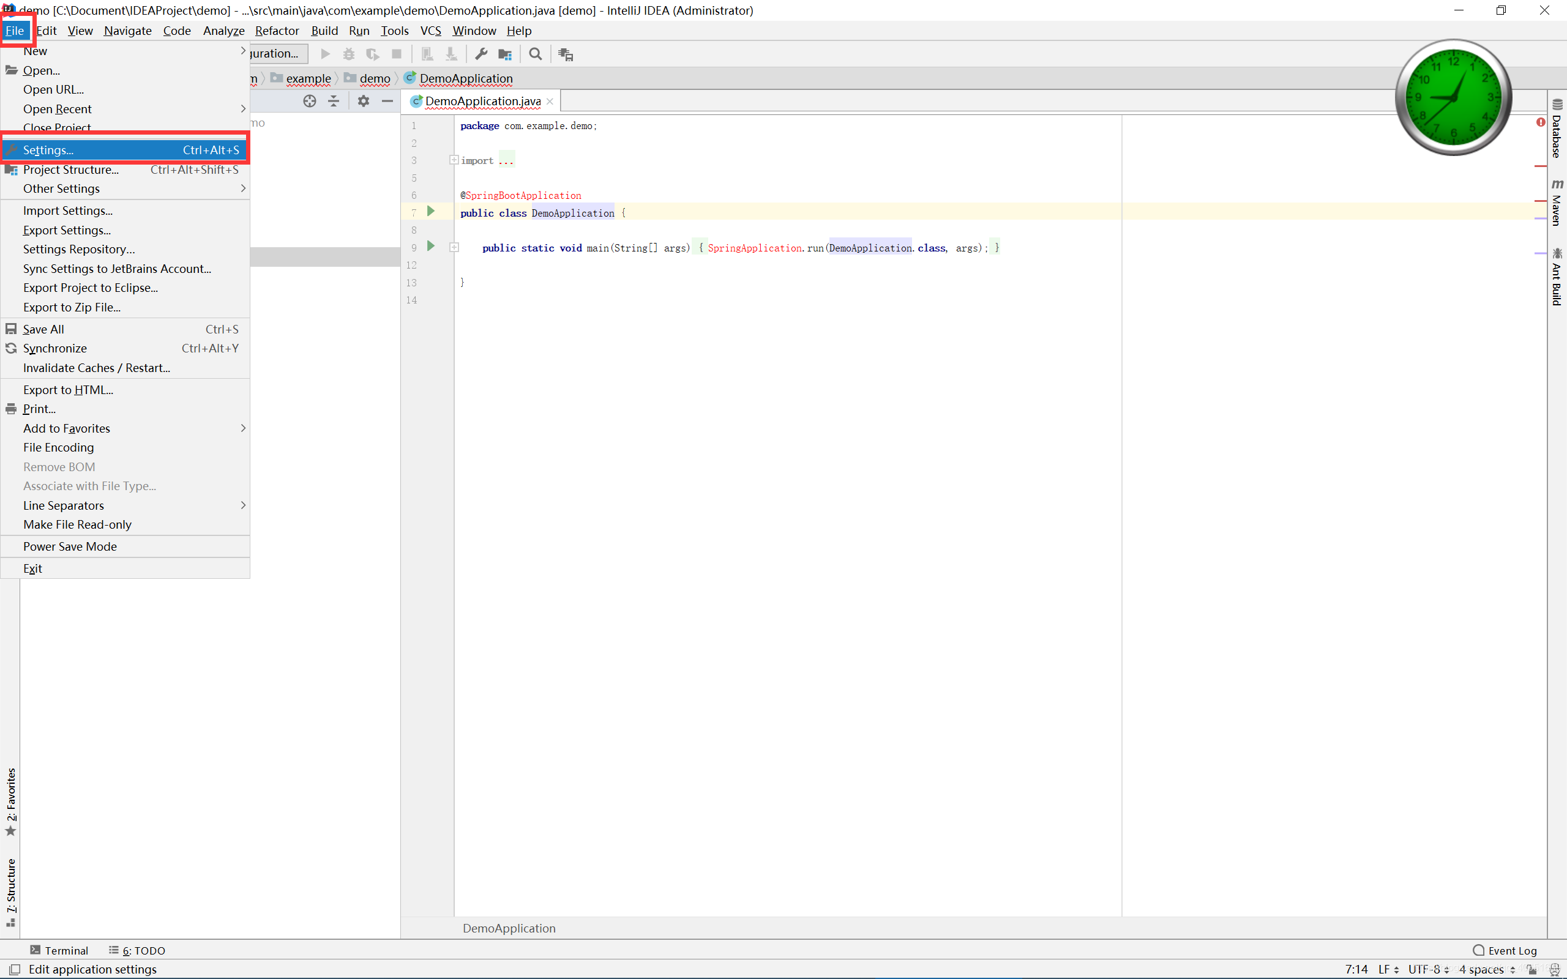Expand the folded main method on line 9
1567x979 pixels.
[x=454, y=247]
